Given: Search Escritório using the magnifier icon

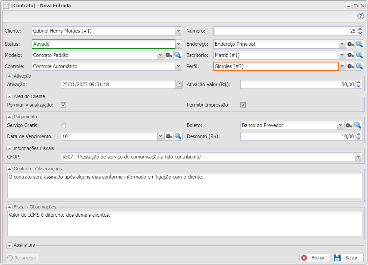Looking at the screenshot, I should coord(359,55).
